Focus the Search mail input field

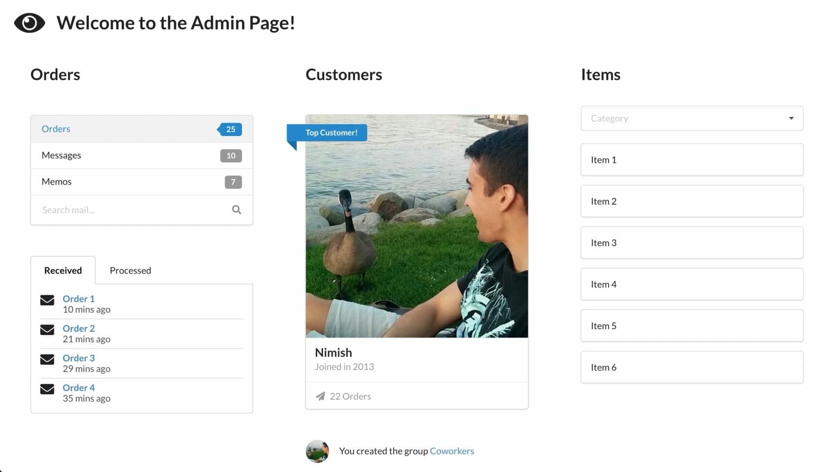pyautogui.click(x=131, y=210)
